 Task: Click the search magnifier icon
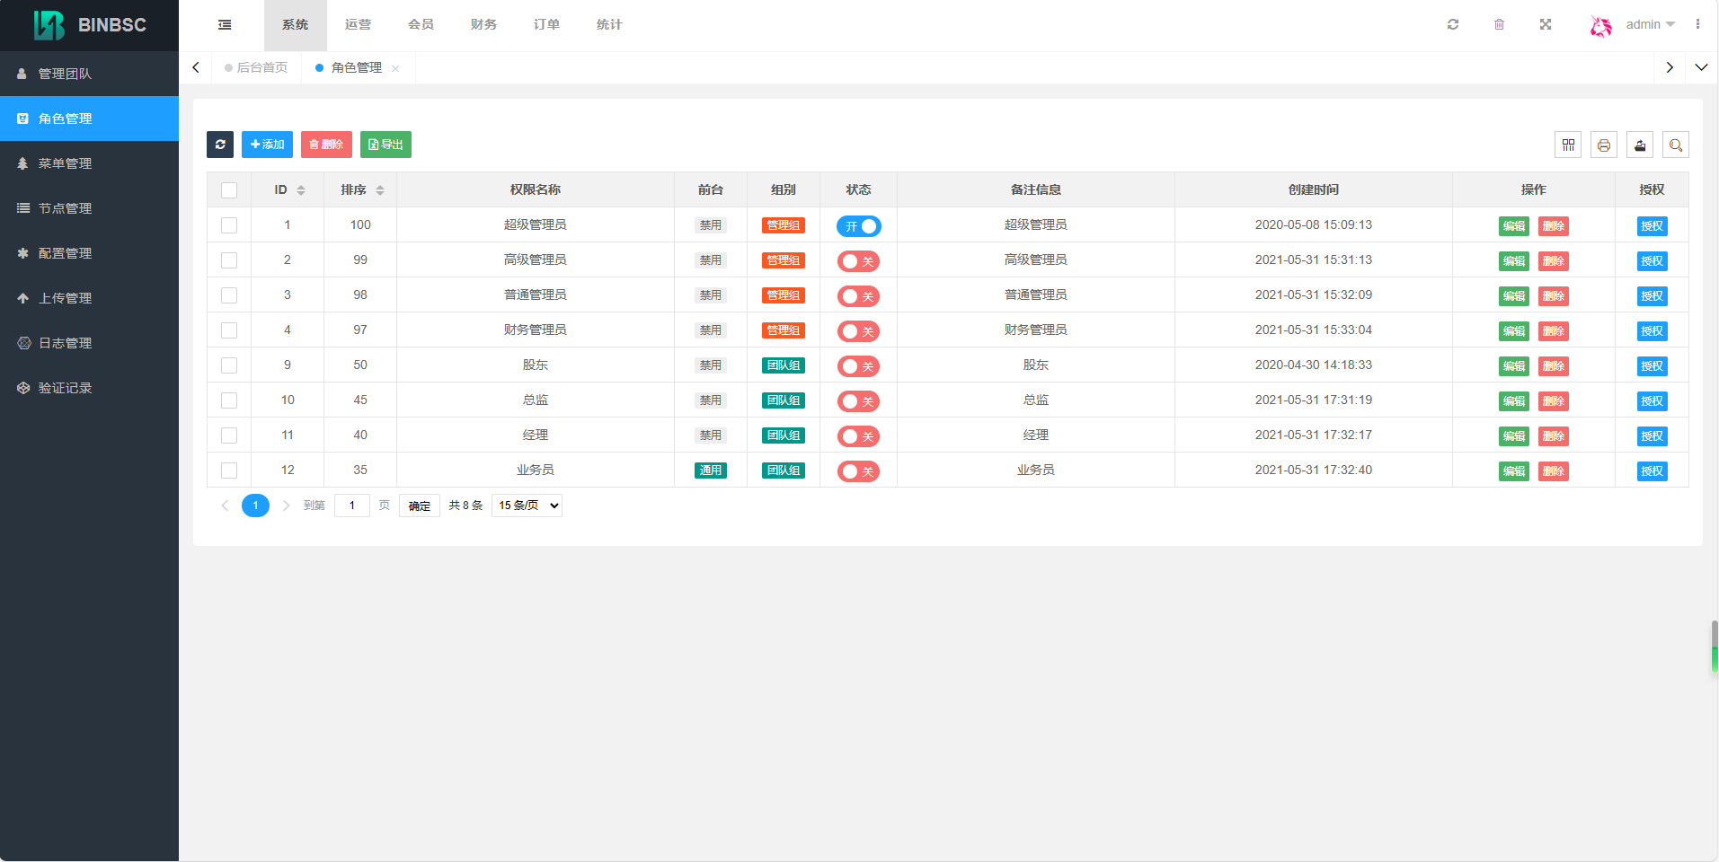(x=1676, y=145)
